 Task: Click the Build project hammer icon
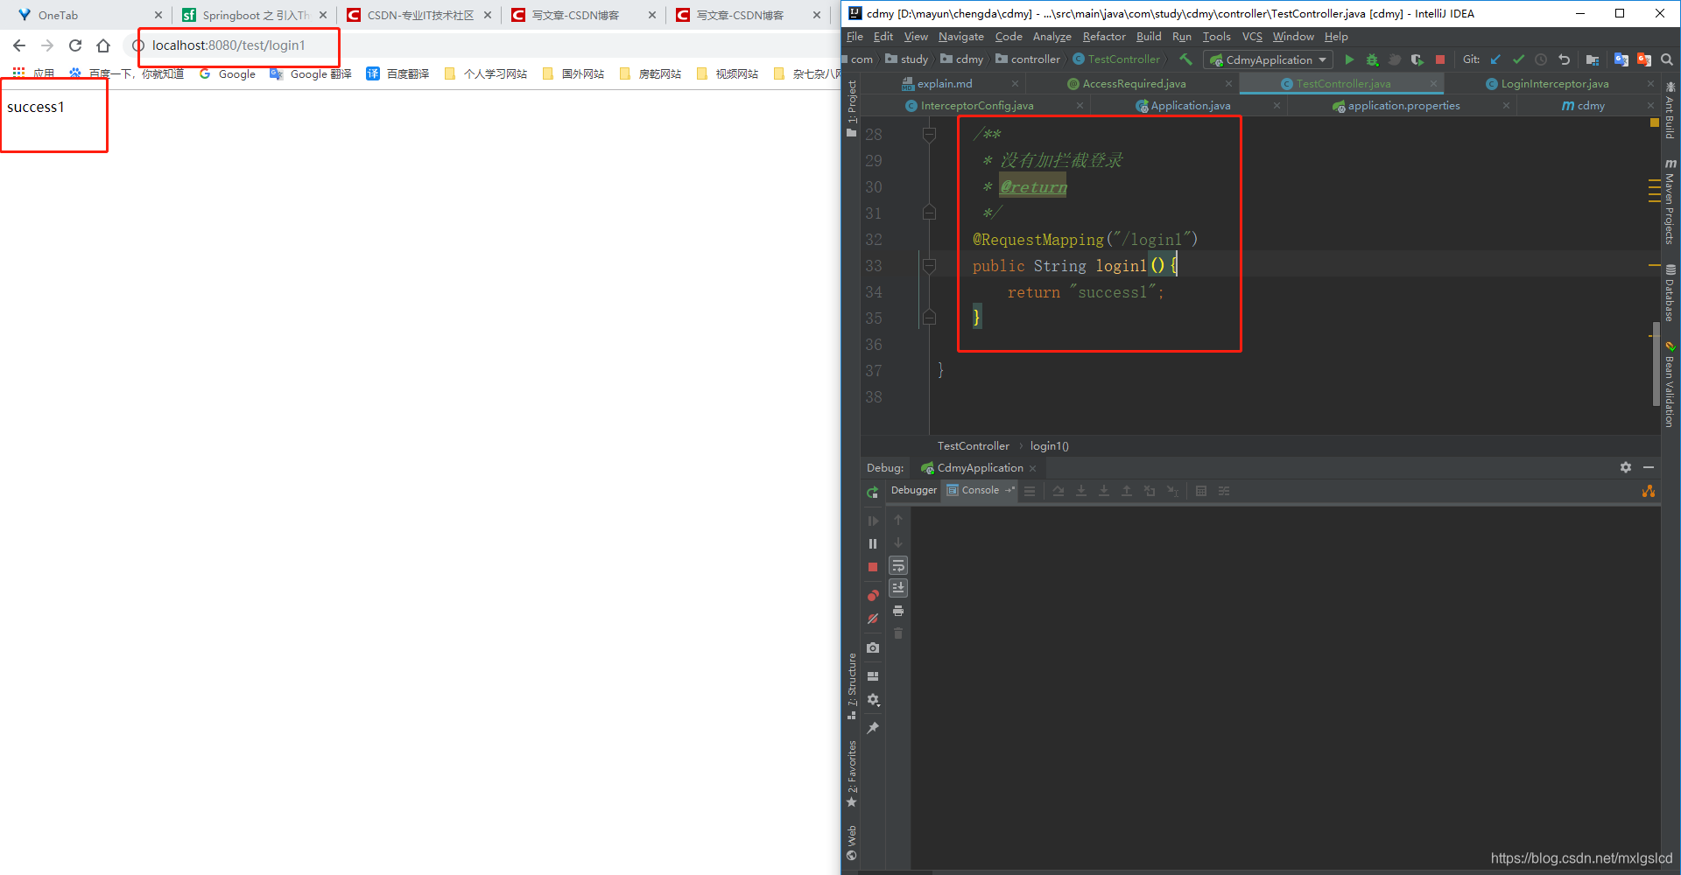click(1186, 59)
